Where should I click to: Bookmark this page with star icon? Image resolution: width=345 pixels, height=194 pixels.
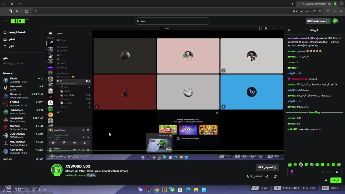35,11
